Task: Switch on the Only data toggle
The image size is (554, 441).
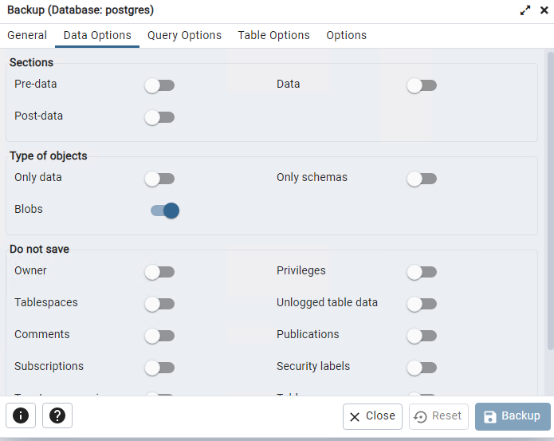Action: click(x=159, y=179)
